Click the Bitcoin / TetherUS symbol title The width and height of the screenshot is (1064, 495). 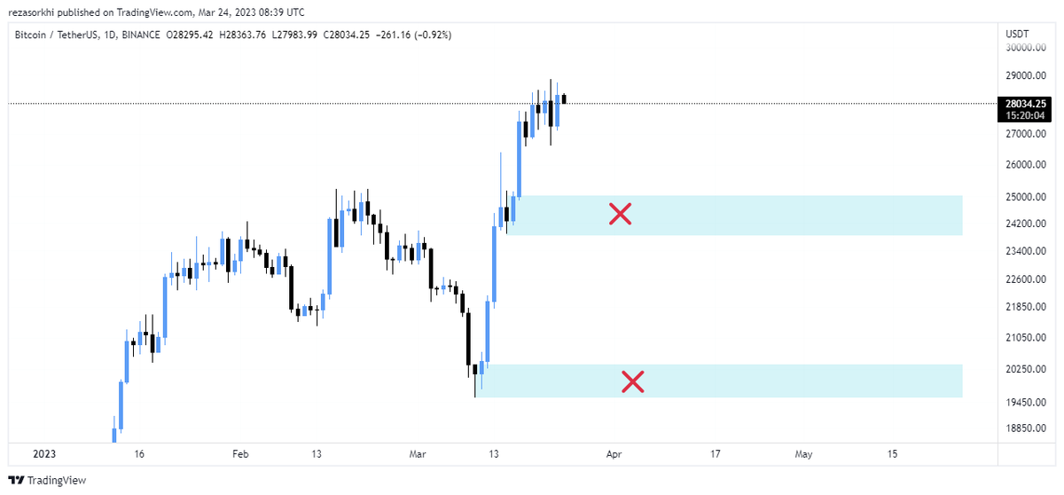55,35
